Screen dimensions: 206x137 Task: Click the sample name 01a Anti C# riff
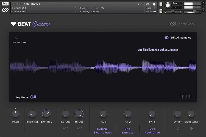pos(20,43)
